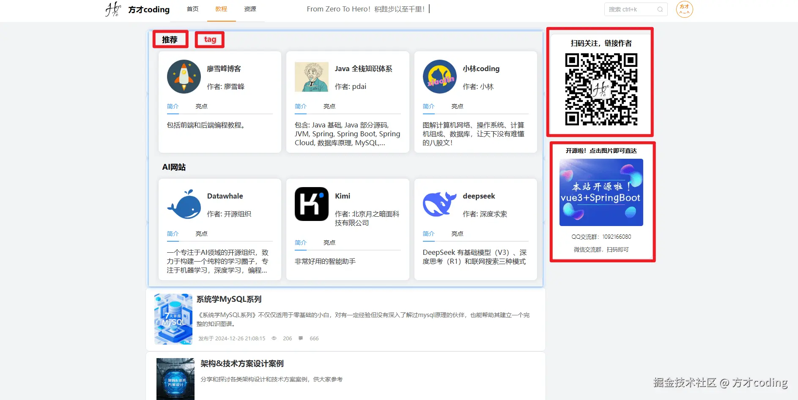The width and height of the screenshot is (798, 400).
Task: Open the Datawhale card title
Action: click(225, 196)
